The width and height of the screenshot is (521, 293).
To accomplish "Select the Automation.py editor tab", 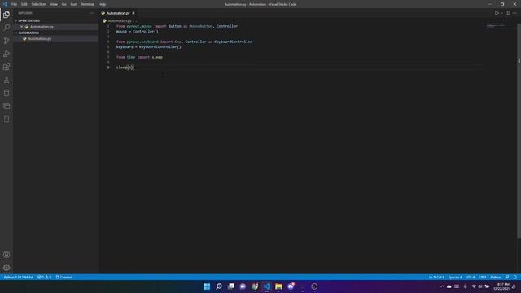I will pos(118,13).
